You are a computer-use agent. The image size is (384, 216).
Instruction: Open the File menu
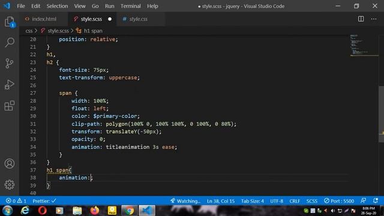21,6
